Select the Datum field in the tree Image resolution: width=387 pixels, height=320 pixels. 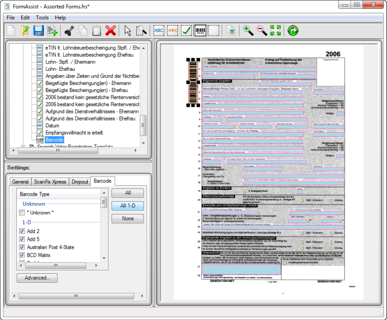pos(53,125)
